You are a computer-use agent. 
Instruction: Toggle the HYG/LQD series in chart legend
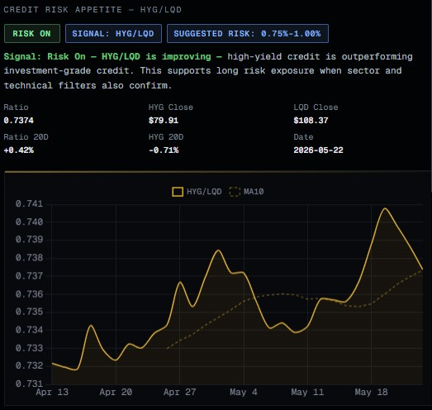(197, 192)
